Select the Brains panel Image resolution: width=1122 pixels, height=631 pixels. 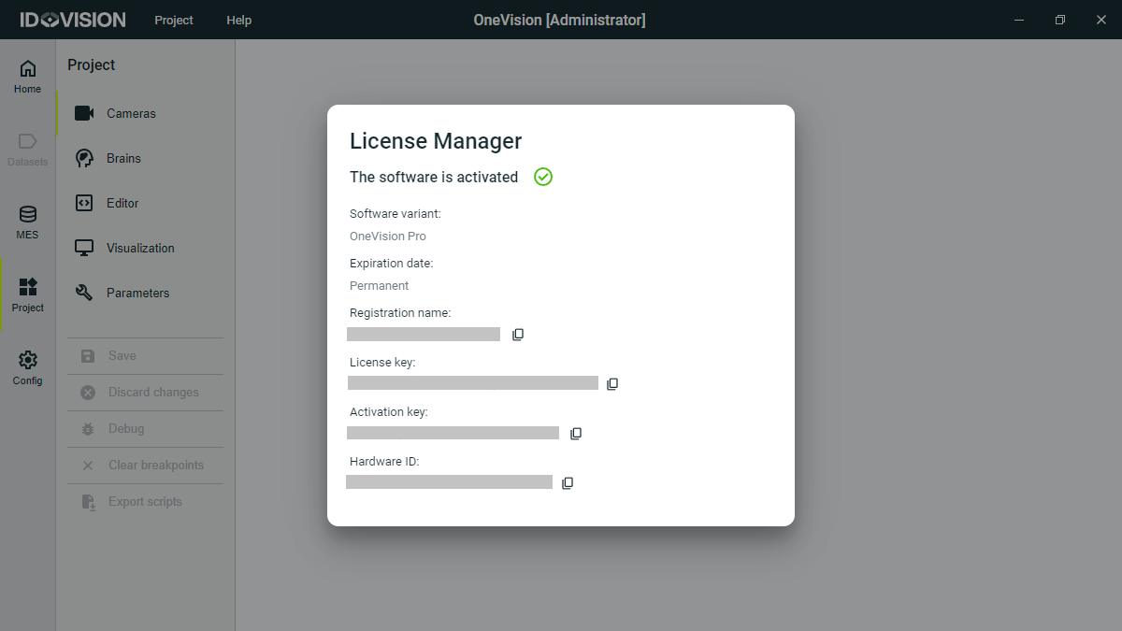(122, 158)
